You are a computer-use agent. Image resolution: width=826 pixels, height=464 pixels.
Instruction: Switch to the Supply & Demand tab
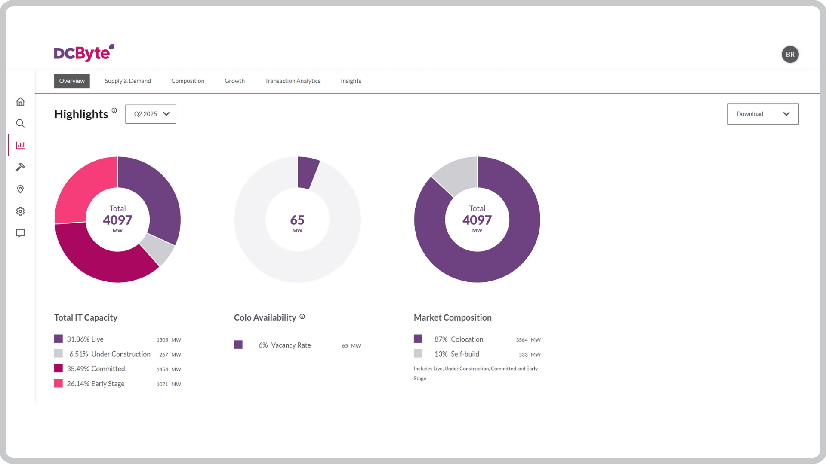pos(128,81)
